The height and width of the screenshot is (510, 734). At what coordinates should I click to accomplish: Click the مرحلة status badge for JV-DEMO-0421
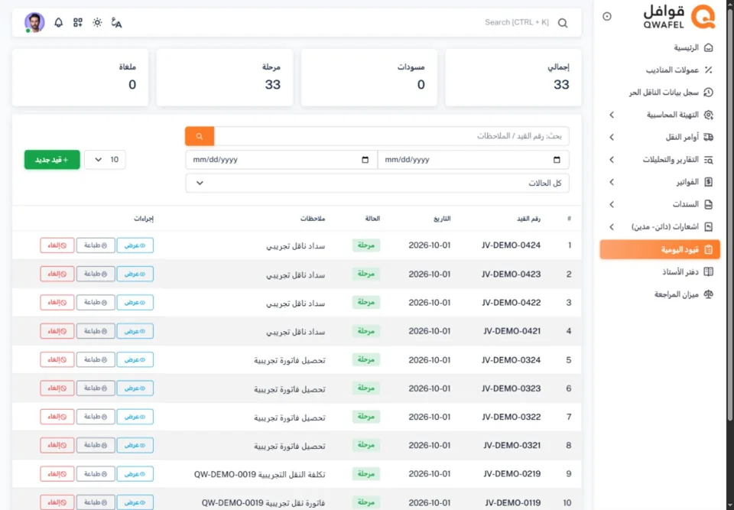tap(365, 331)
